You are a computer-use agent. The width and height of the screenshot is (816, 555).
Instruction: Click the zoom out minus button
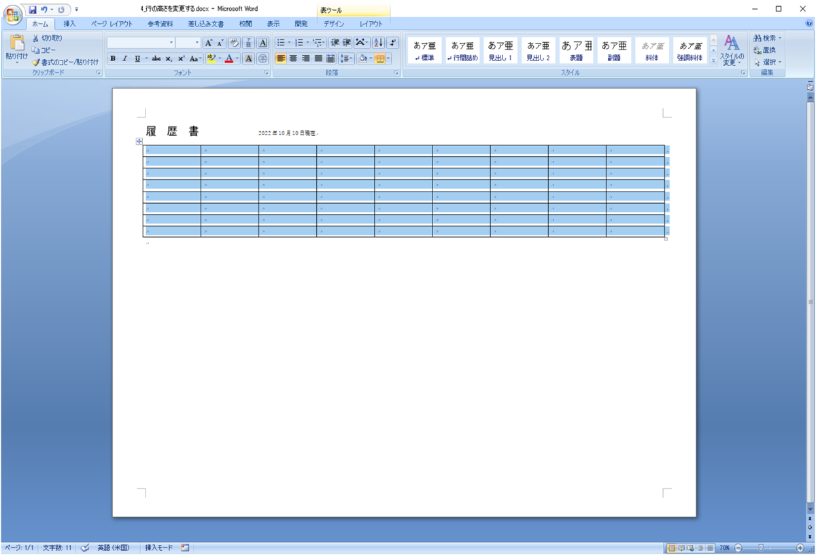tap(737, 548)
